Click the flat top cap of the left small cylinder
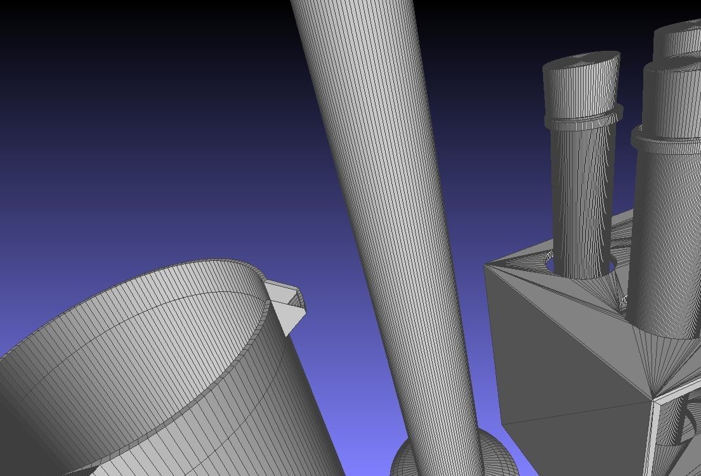This screenshot has width=701, height=476. 581,60
